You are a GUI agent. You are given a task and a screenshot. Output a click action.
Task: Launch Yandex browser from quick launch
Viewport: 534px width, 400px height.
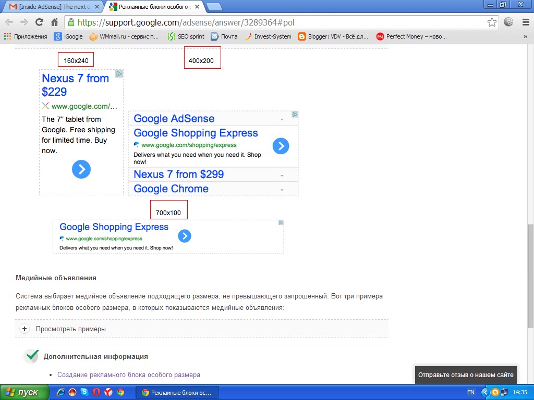[x=108, y=392]
